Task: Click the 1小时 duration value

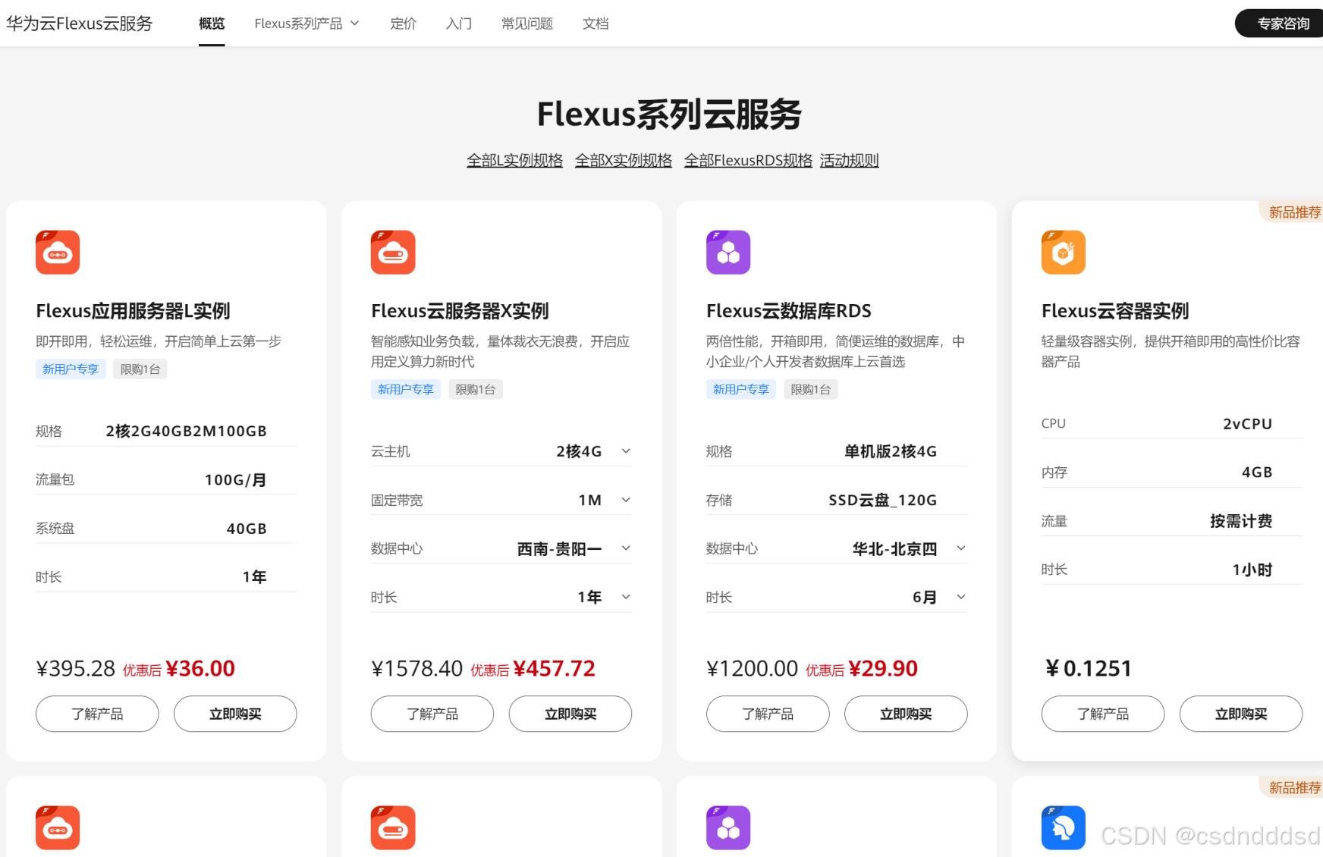Action: (1252, 570)
